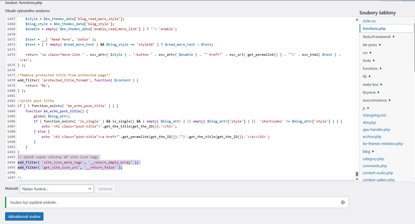Screen dimensions: 415x224
Task: Open changelog.md file
Action: pyautogui.click(x=374, y=115)
